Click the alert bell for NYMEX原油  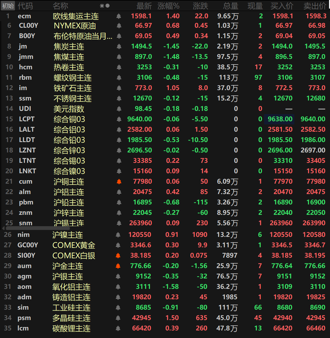(x=119, y=26)
